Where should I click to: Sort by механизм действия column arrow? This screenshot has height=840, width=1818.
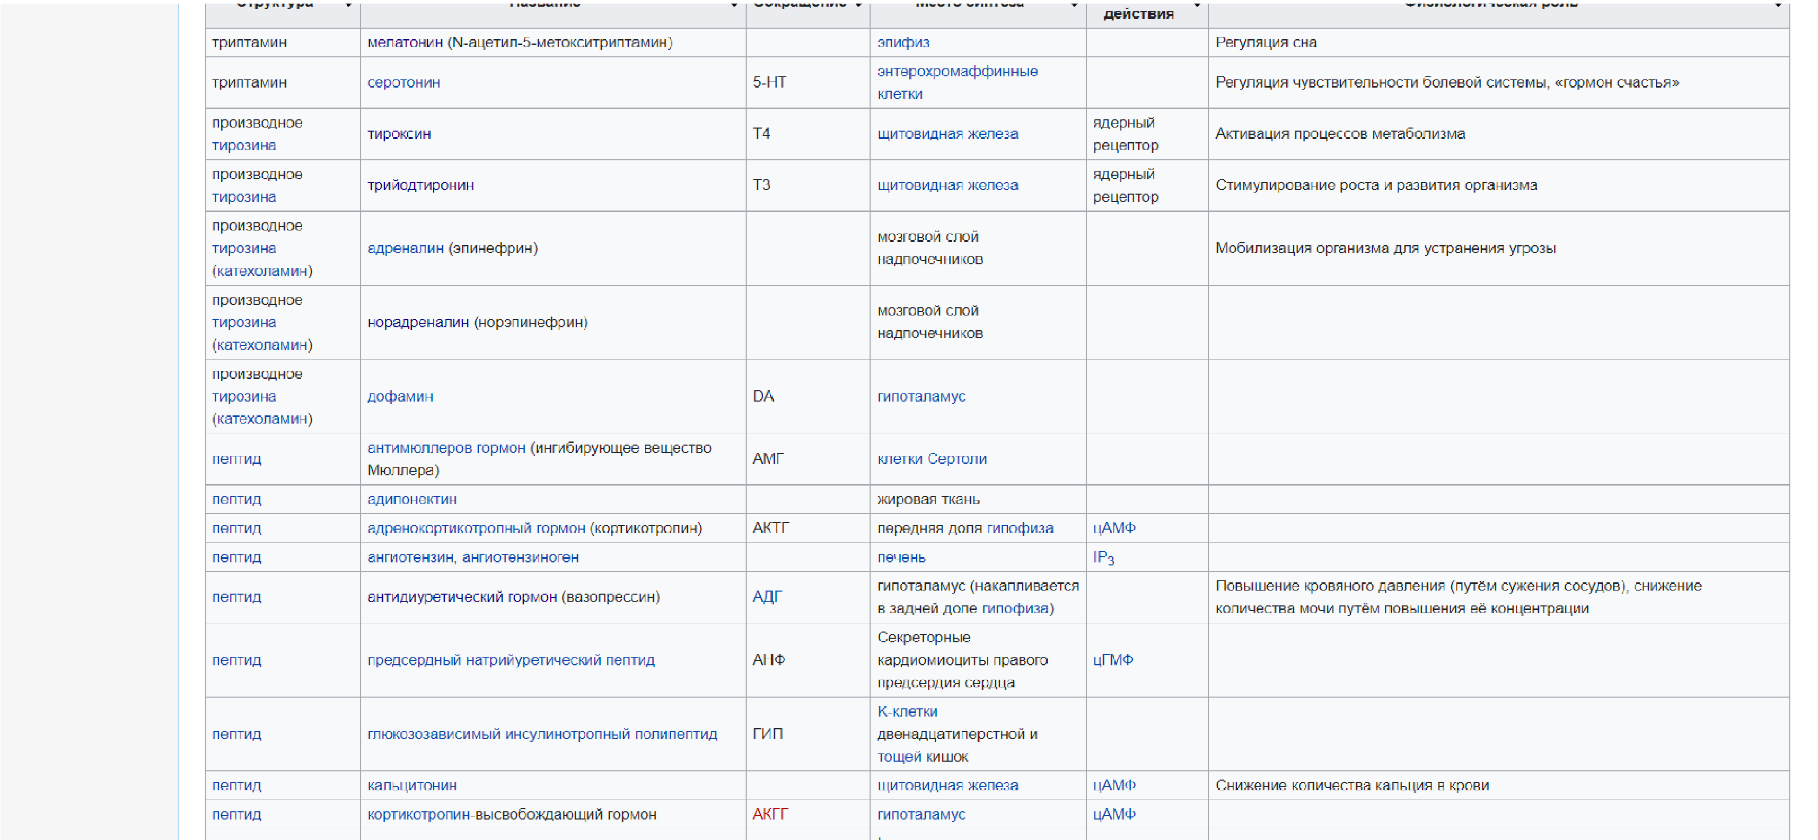[1197, 6]
